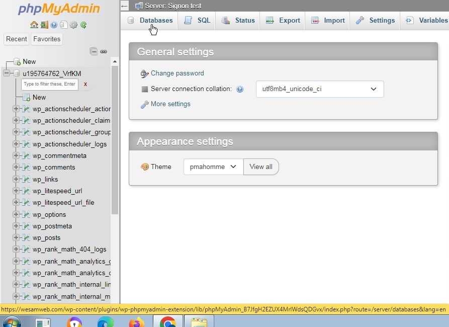
Task: Open Status tab
Action: (238, 20)
